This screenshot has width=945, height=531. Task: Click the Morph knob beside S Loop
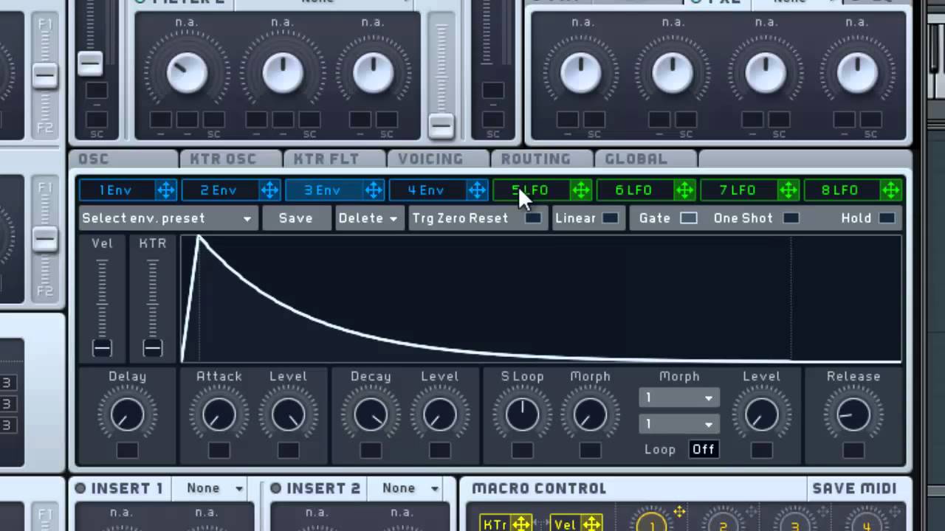(590, 415)
